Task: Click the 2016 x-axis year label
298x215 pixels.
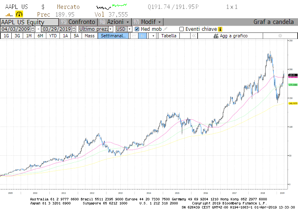Action: click(205, 193)
